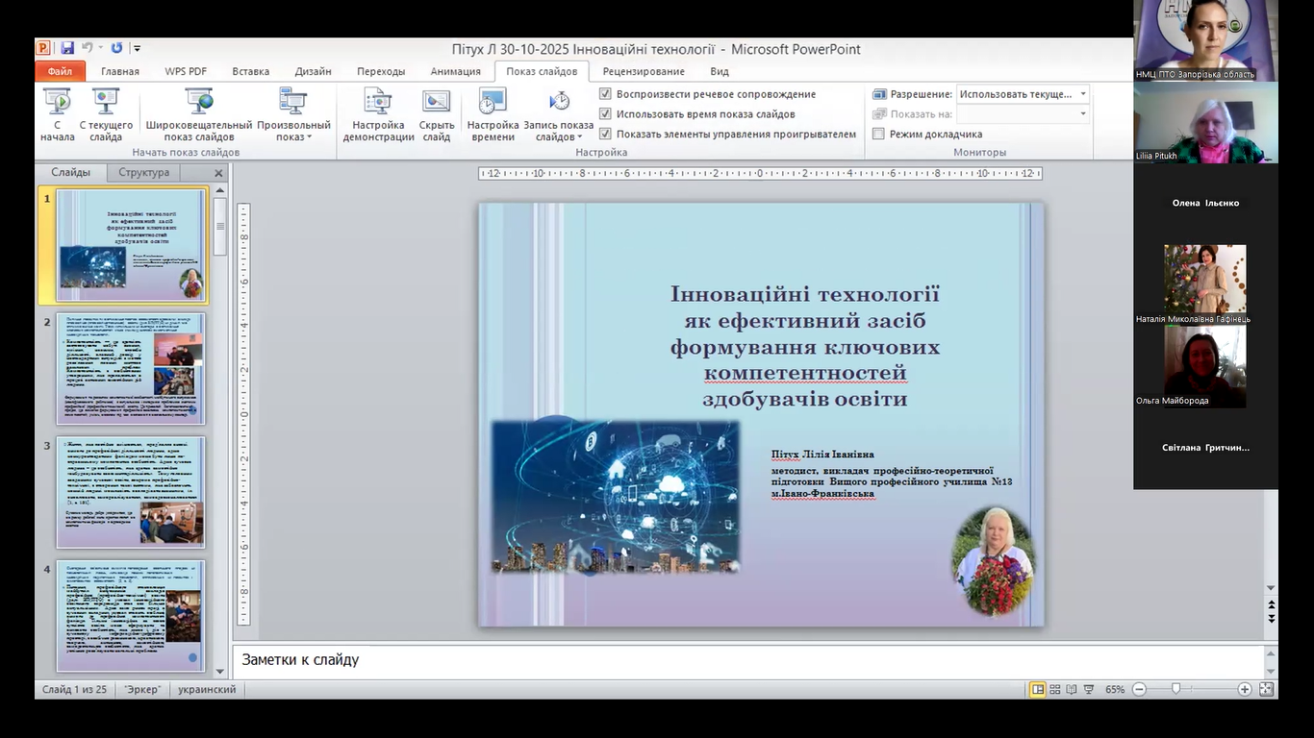
Task: Open the Разрешение resolution dropdown
Action: (1083, 94)
